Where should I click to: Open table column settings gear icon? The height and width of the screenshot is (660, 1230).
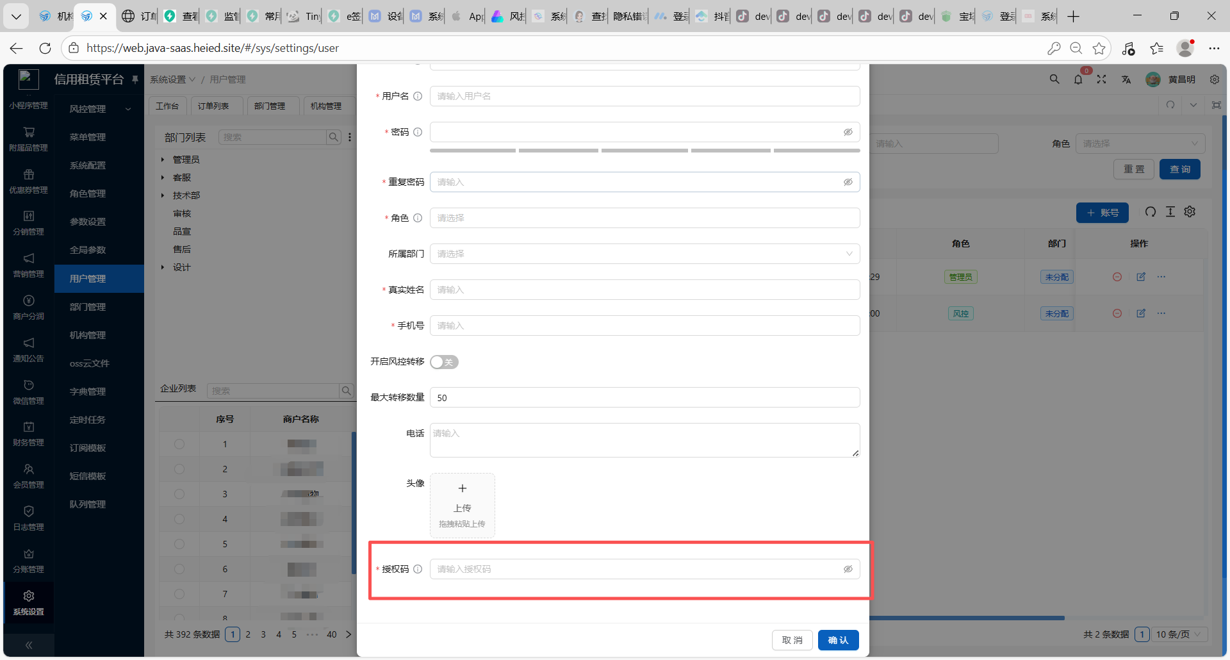tap(1190, 212)
